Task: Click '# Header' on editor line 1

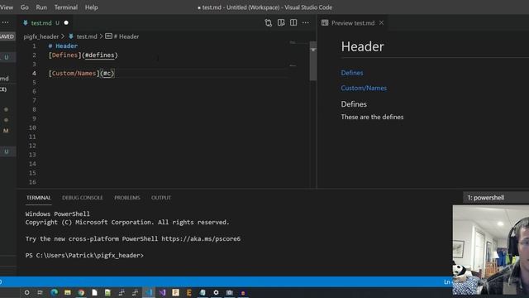Action: (x=63, y=46)
